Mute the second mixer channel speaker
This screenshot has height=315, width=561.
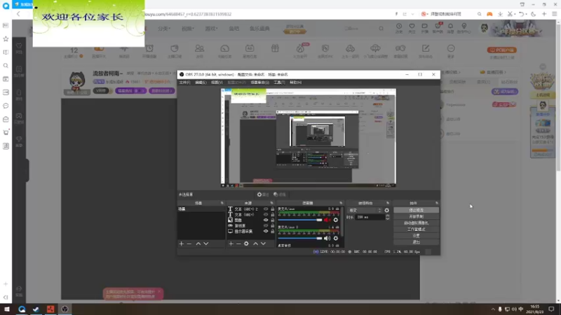tap(327, 238)
